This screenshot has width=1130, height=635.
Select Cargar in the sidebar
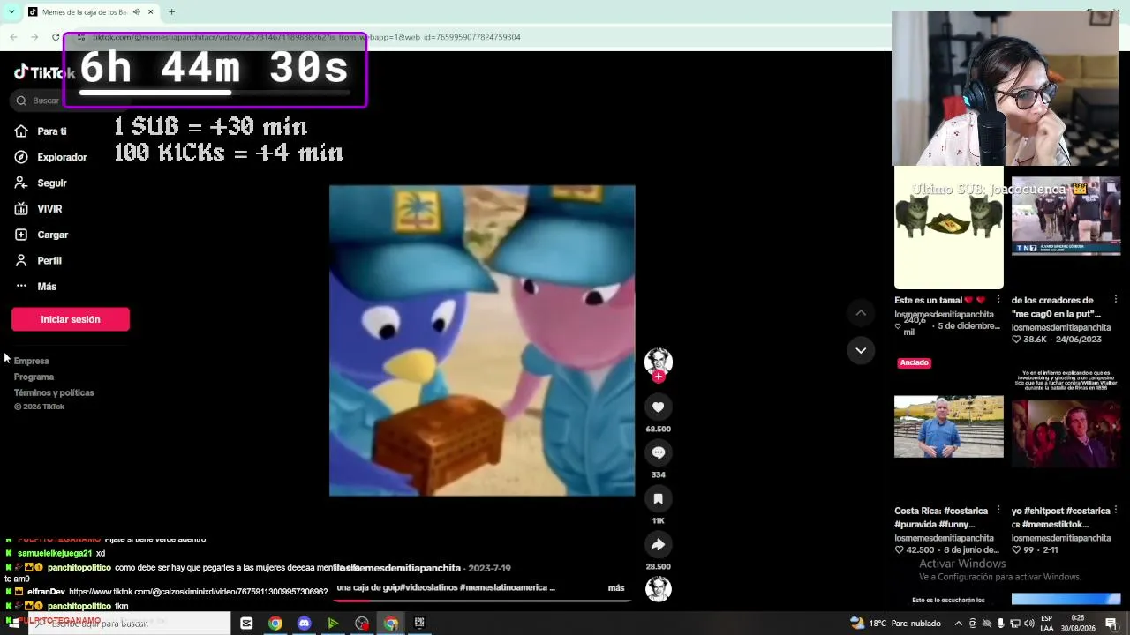pyautogui.click(x=41, y=235)
